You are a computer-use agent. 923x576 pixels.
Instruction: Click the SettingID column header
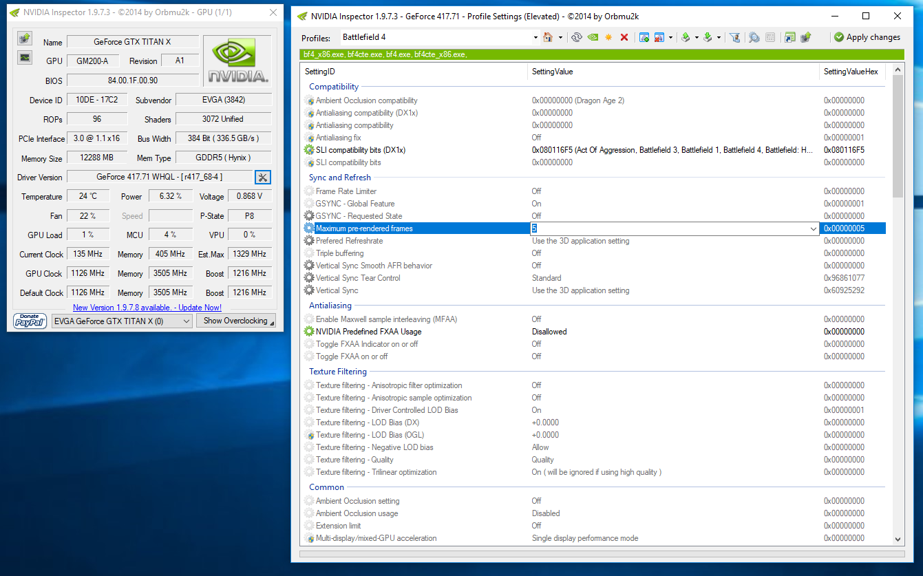click(x=415, y=72)
